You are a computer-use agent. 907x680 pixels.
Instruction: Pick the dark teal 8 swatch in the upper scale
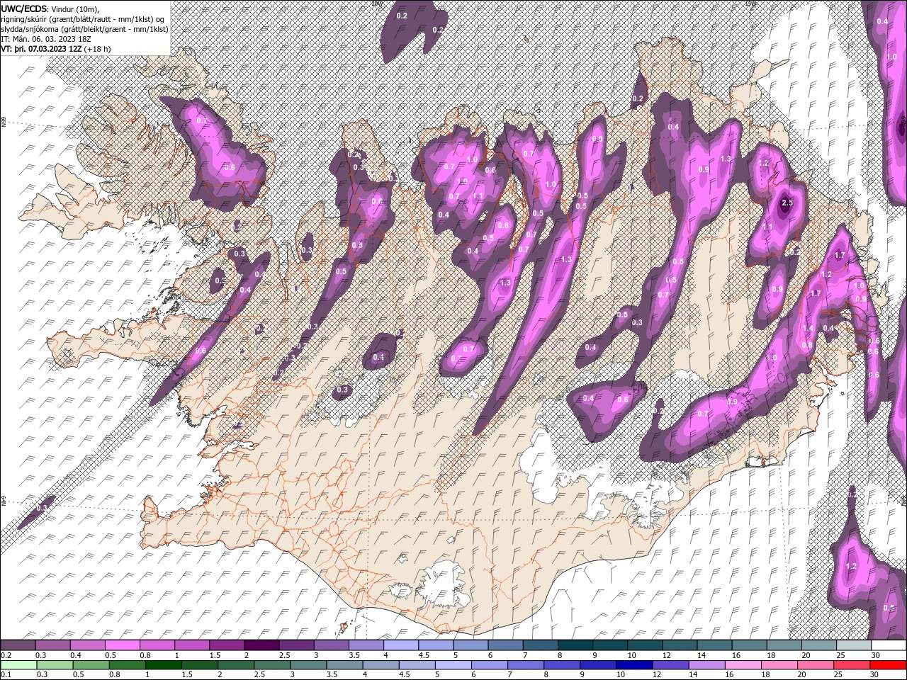pos(575,645)
